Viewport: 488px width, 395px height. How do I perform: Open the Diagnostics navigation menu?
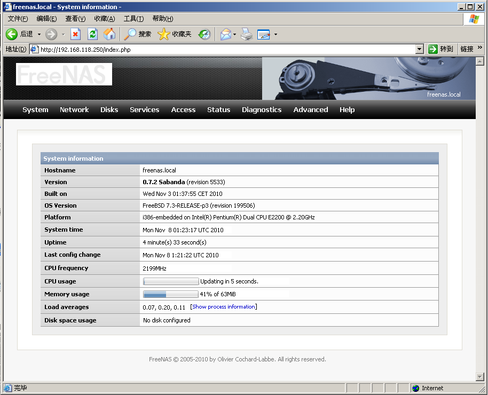click(x=262, y=109)
